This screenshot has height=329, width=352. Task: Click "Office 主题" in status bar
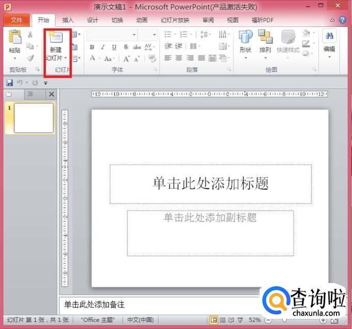98,320
